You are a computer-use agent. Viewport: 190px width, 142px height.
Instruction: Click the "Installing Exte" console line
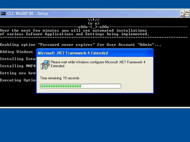[18, 59]
